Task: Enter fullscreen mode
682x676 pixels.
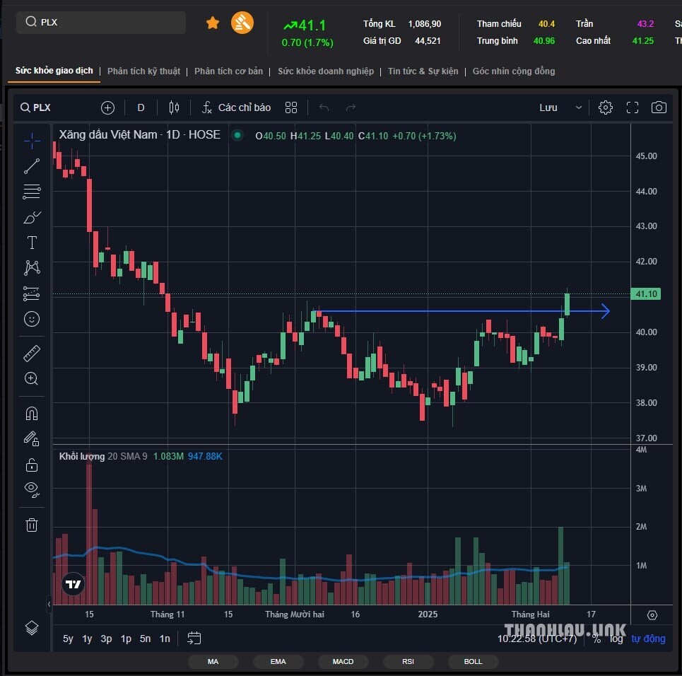Action: [x=633, y=107]
